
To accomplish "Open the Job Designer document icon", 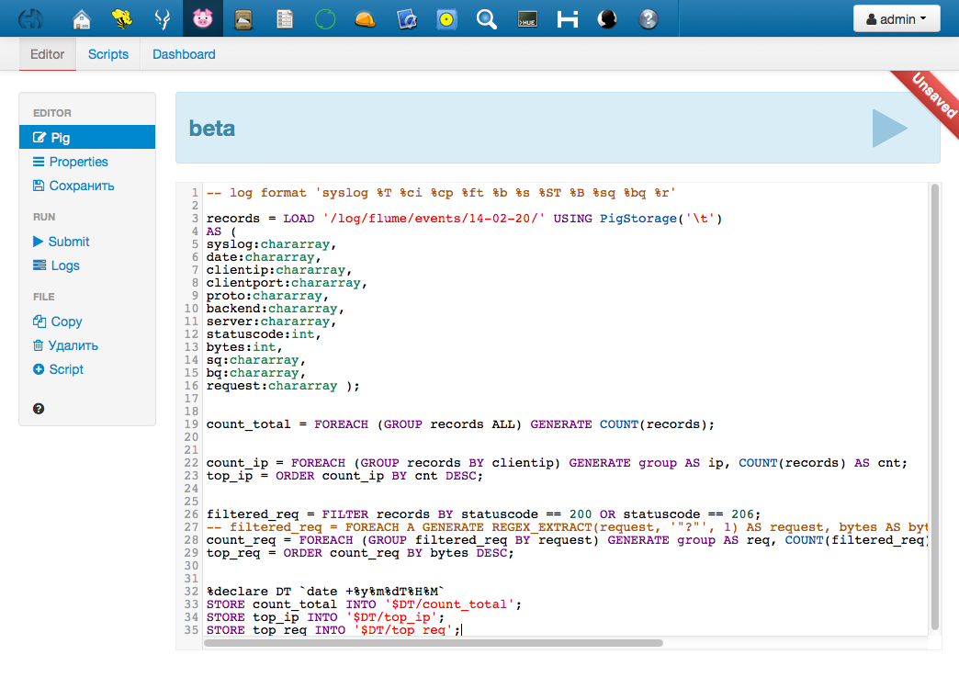I will (x=285, y=19).
